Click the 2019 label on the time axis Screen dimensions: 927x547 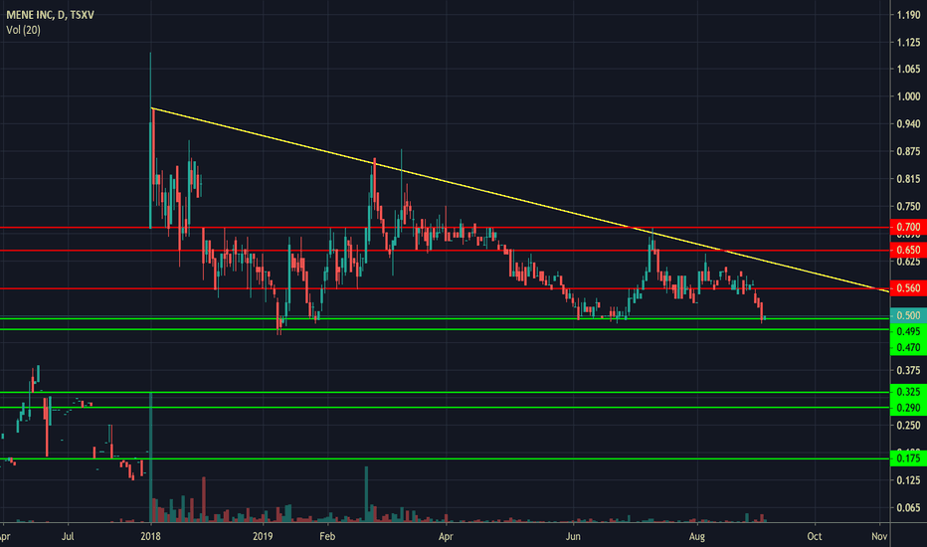pyautogui.click(x=263, y=536)
